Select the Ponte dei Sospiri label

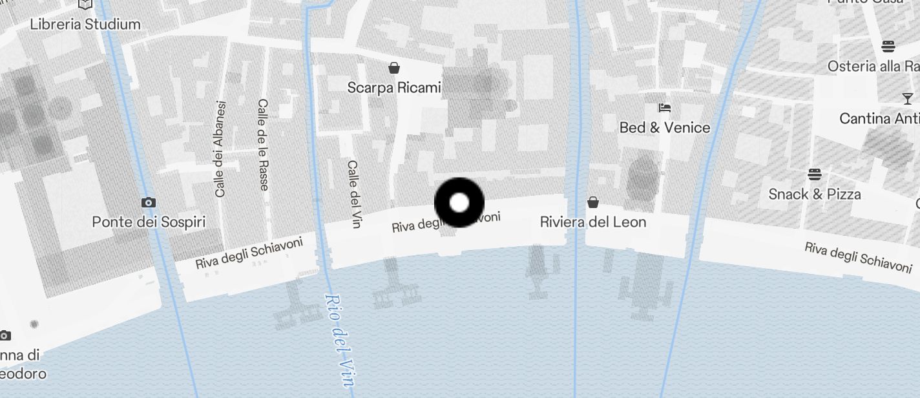pyautogui.click(x=149, y=222)
